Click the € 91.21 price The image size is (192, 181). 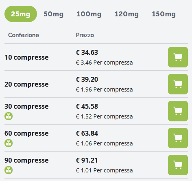coord(87,160)
